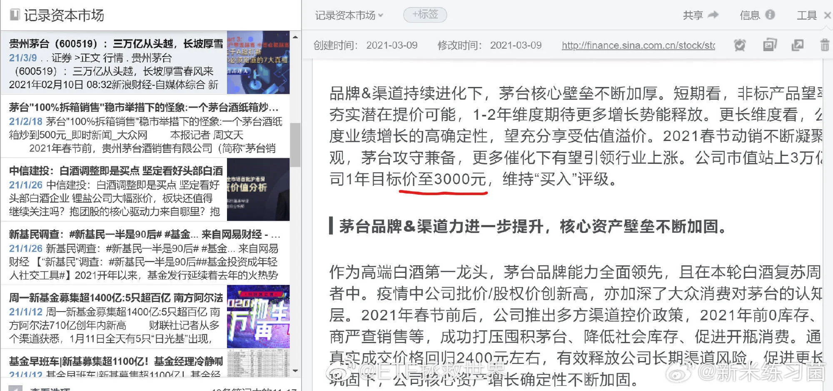The width and height of the screenshot is (833, 391).
Task: Open the 共享 menu
Action: (693, 15)
